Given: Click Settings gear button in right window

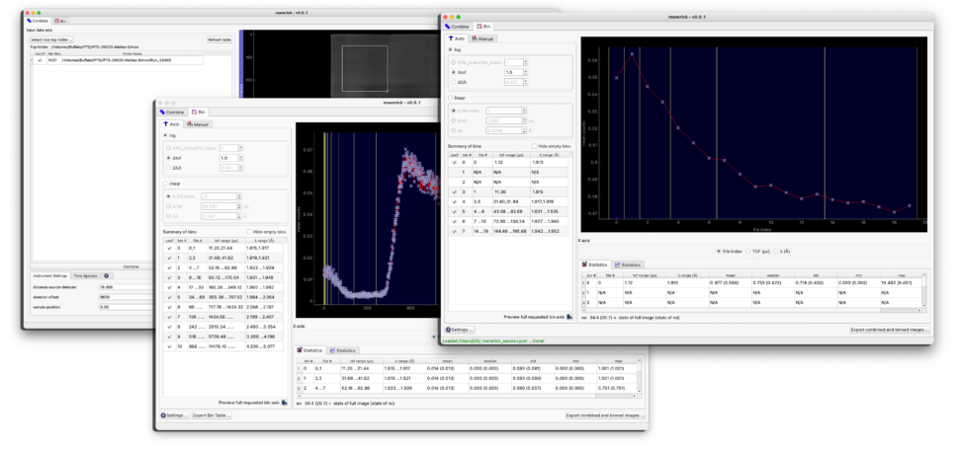Looking at the screenshot, I should pos(460,330).
